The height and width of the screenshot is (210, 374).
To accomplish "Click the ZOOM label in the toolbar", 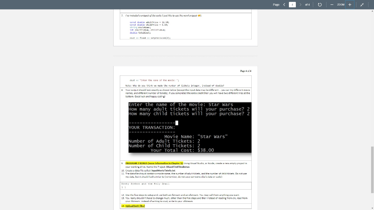I will tap(341, 5).
